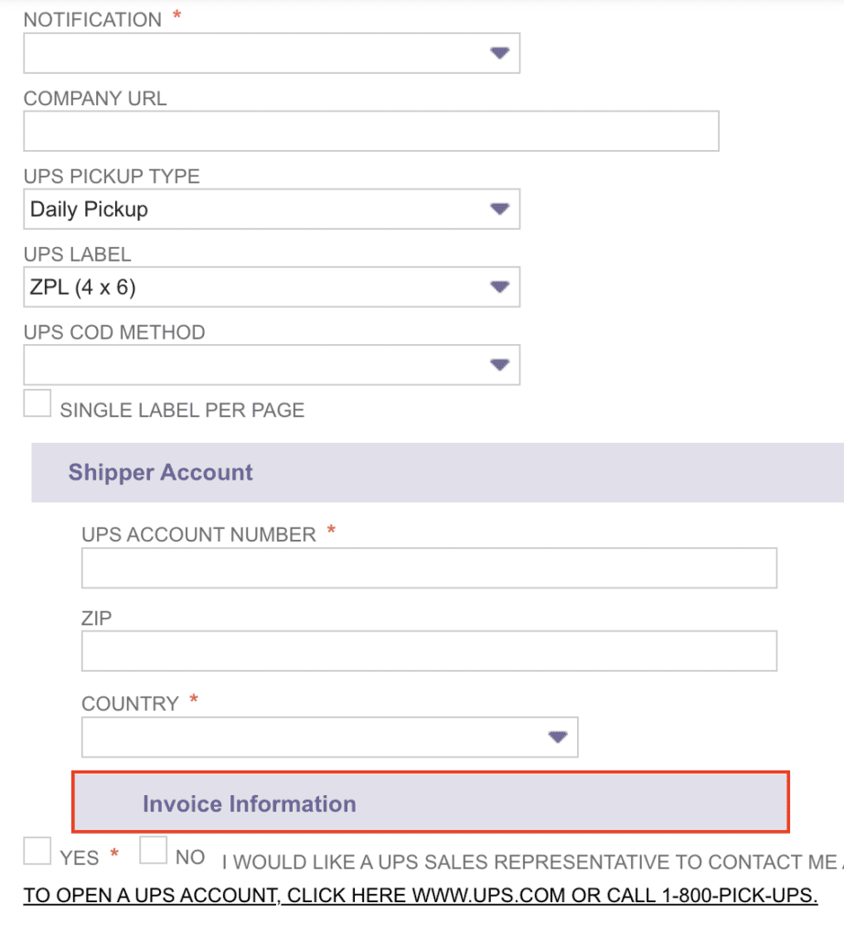Viewport: 844px width, 937px height.
Task: Click into the Company URL field
Action: click(x=370, y=131)
